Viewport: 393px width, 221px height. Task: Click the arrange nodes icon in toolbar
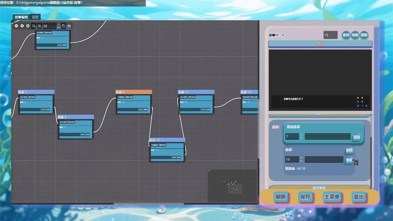(x=69, y=26)
